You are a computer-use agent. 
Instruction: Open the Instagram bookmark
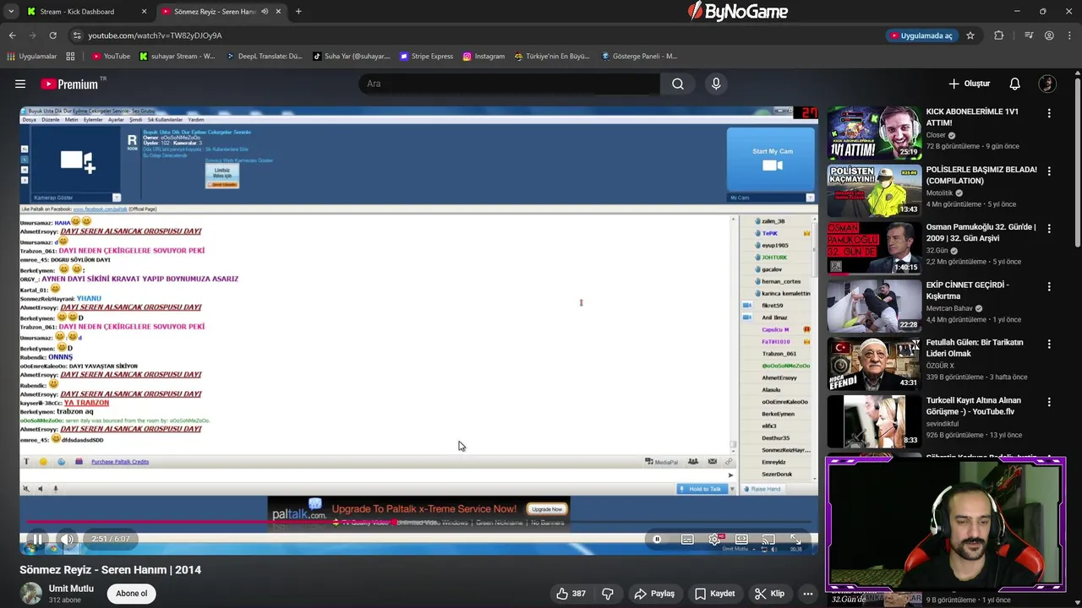click(484, 57)
